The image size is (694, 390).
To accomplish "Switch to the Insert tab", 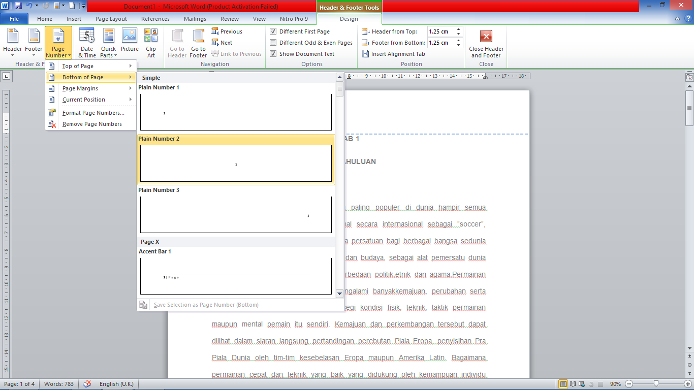I will pos(74,19).
